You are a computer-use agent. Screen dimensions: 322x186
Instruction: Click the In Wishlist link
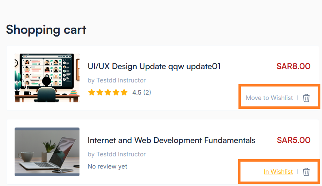tap(278, 172)
